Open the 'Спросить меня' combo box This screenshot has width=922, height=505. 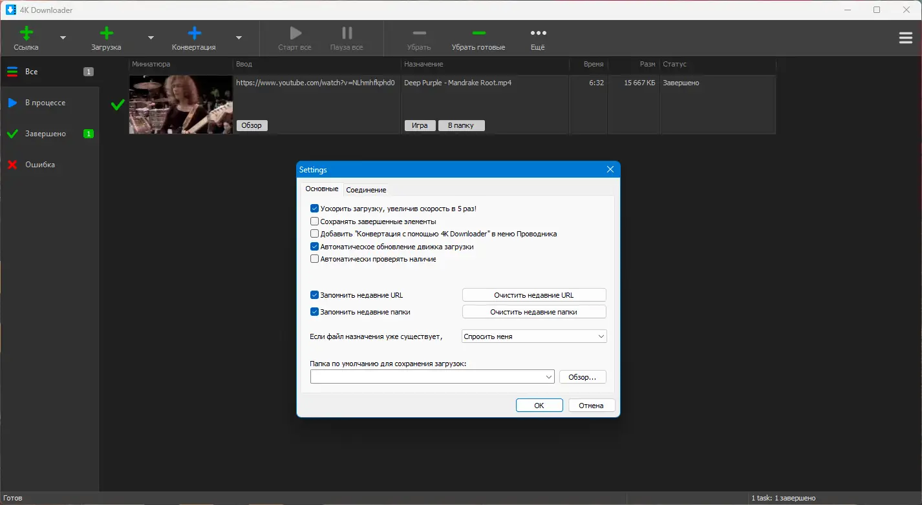534,336
